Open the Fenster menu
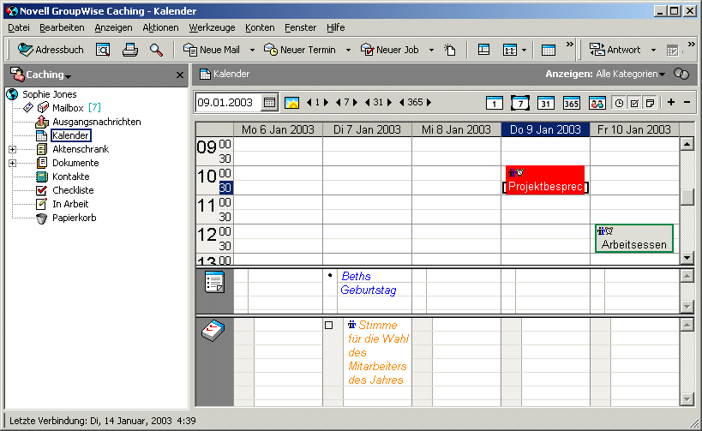 (x=300, y=27)
